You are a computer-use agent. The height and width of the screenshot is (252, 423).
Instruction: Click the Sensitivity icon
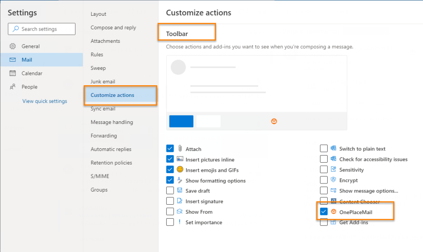(x=334, y=170)
